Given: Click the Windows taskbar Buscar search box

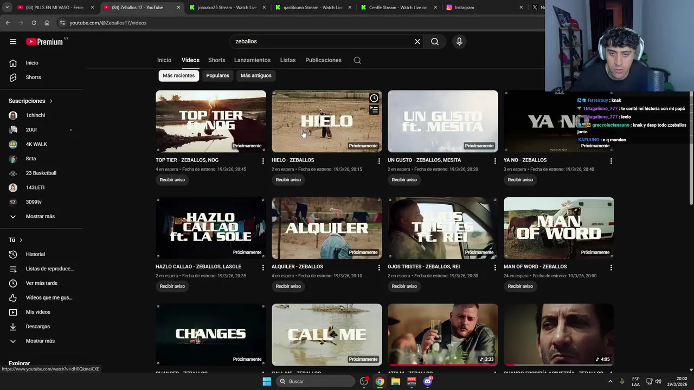Looking at the screenshot, I should 315,381.
